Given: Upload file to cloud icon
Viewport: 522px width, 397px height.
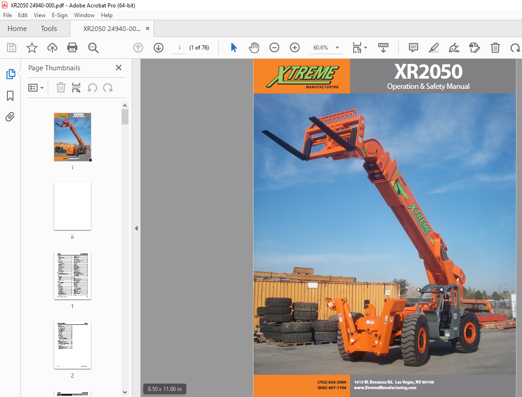Looking at the screenshot, I should 52,48.
